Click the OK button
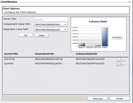133x103 pixels. click(25, 35)
